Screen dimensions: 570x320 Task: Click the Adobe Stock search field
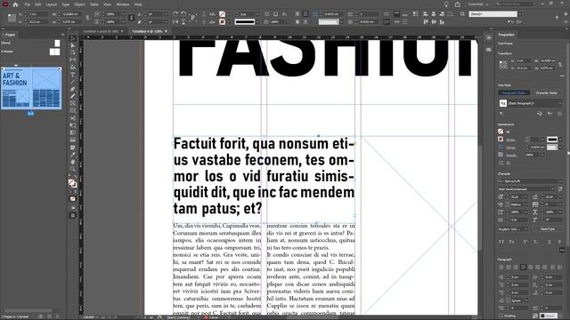[x=514, y=4]
